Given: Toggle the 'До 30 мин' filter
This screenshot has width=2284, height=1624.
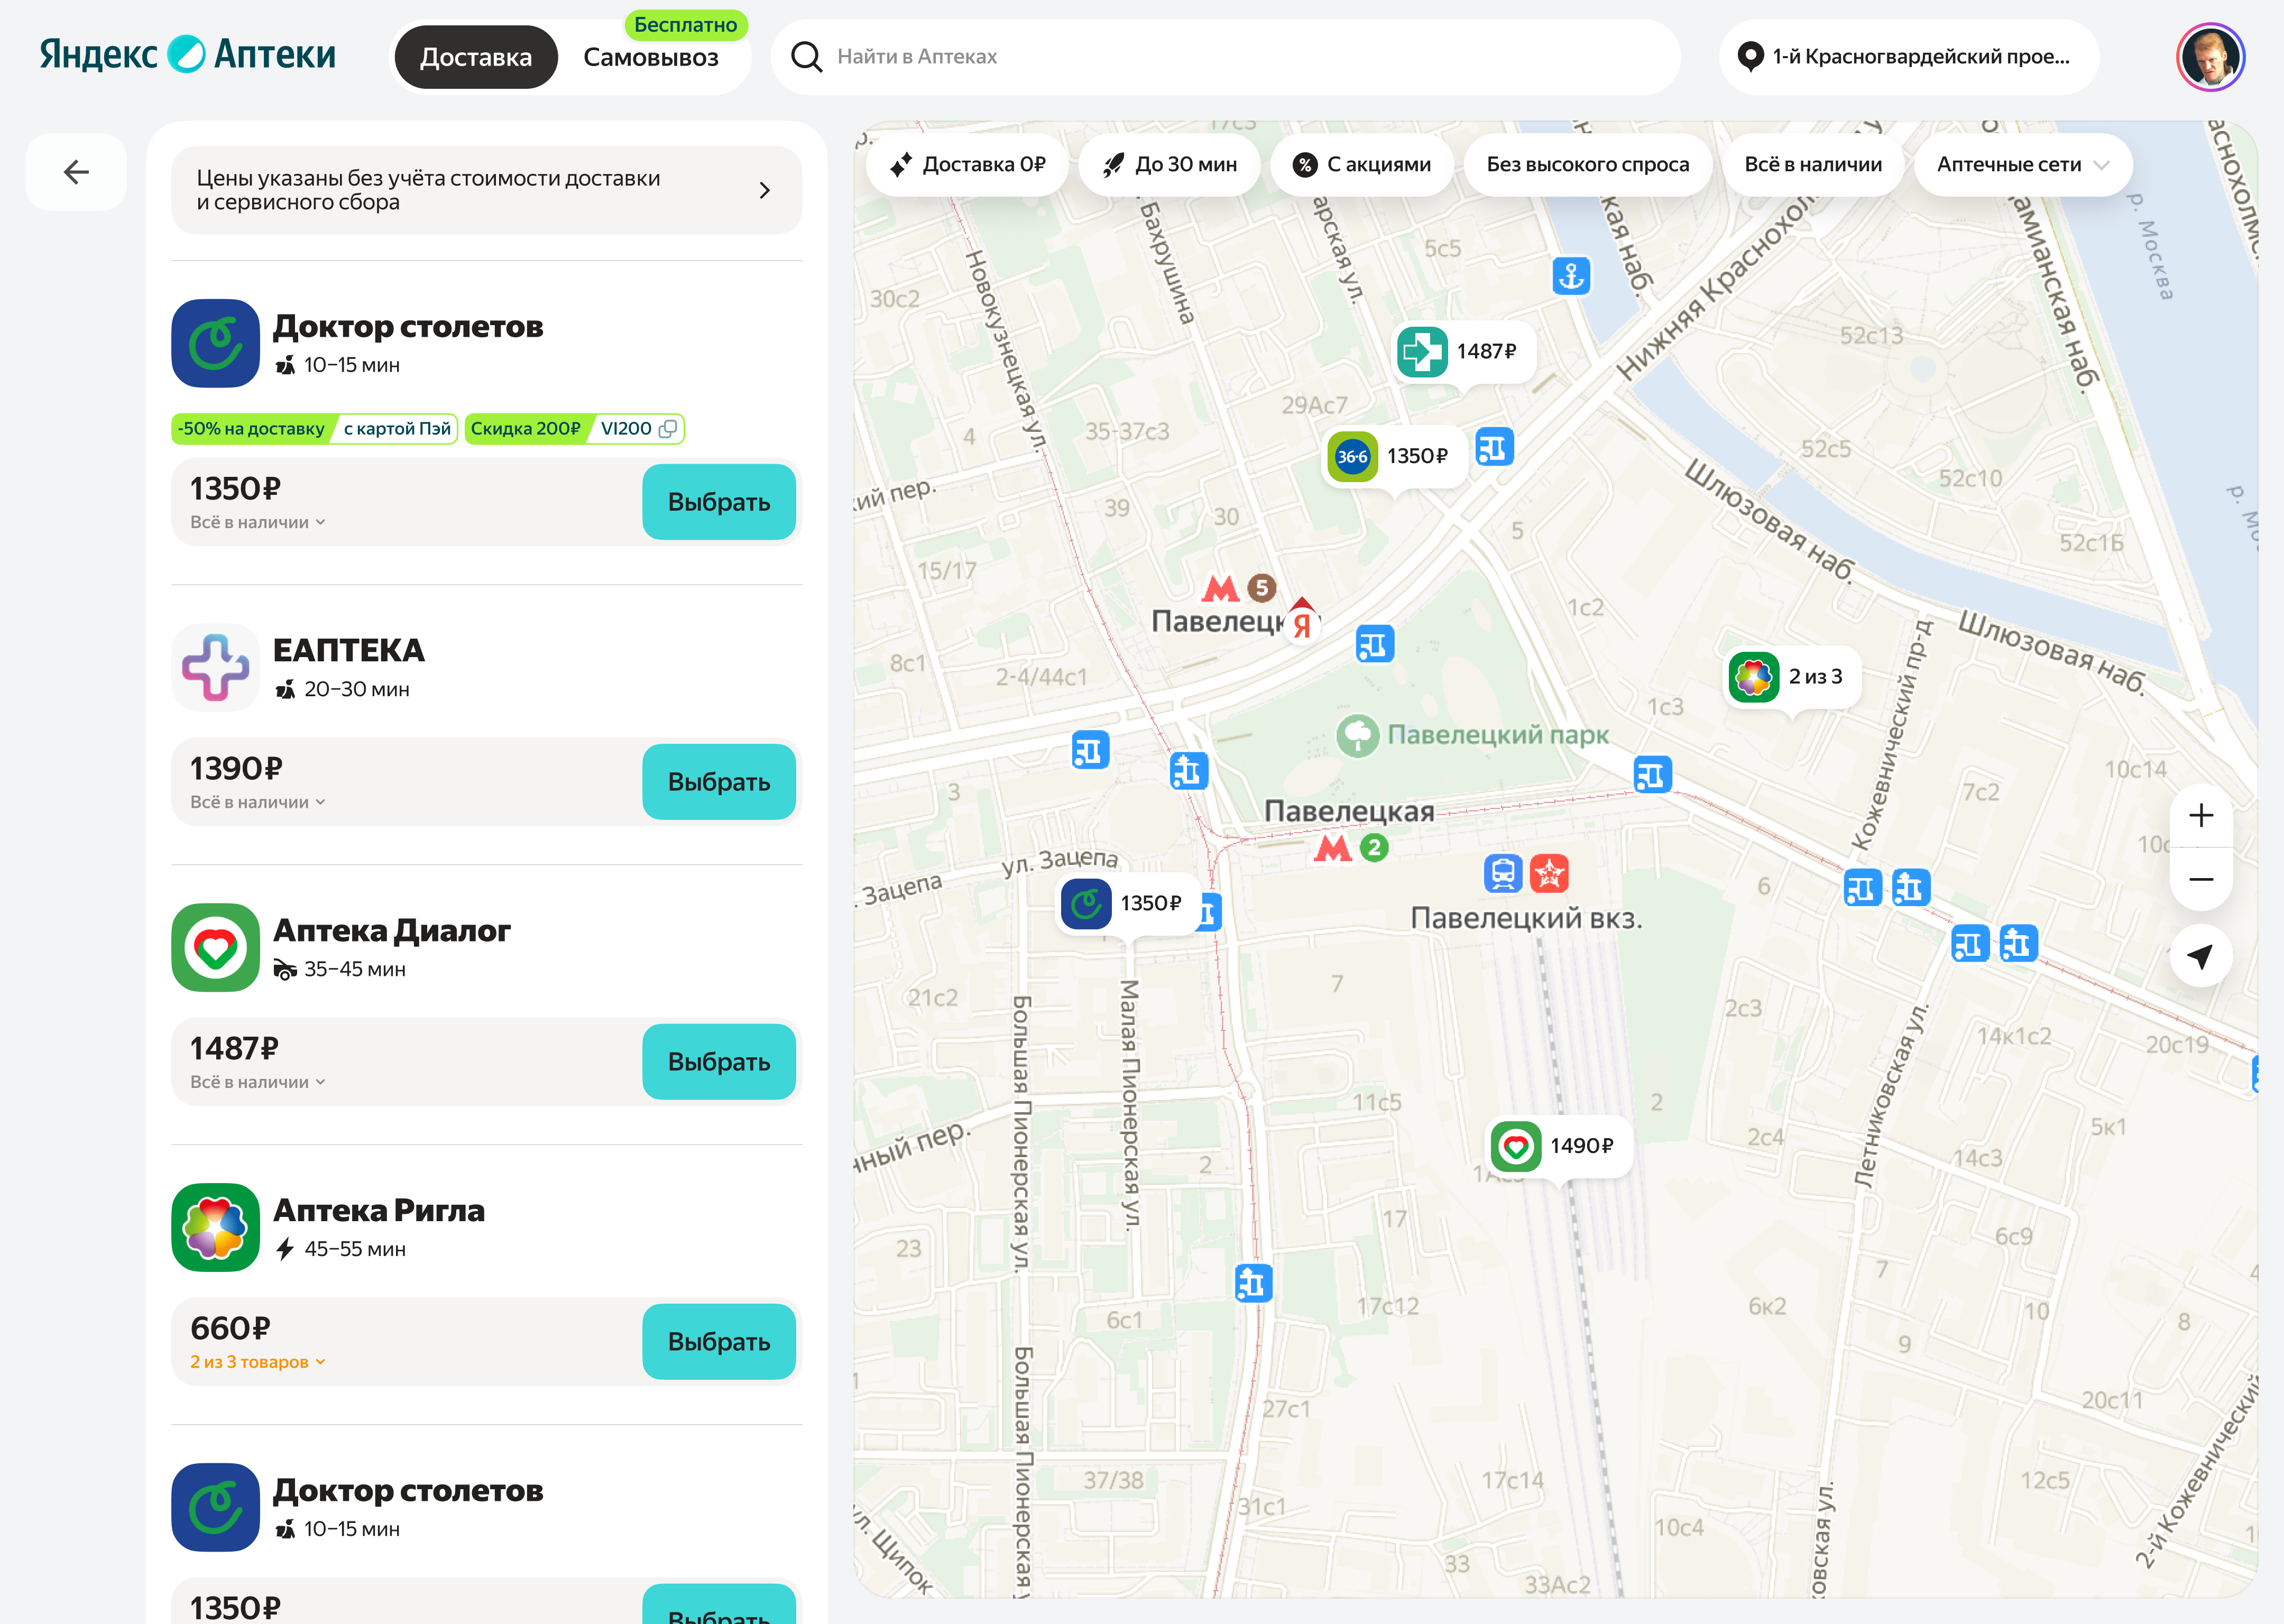Looking at the screenshot, I should click(x=1169, y=165).
